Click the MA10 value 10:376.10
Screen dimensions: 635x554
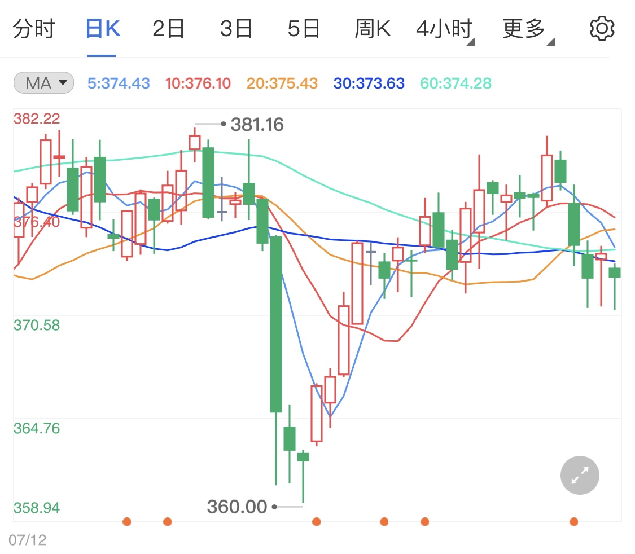tap(198, 83)
